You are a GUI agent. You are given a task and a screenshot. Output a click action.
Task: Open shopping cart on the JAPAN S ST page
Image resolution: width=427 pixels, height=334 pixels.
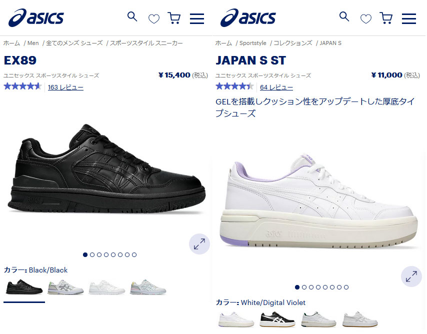click(386, 18)
